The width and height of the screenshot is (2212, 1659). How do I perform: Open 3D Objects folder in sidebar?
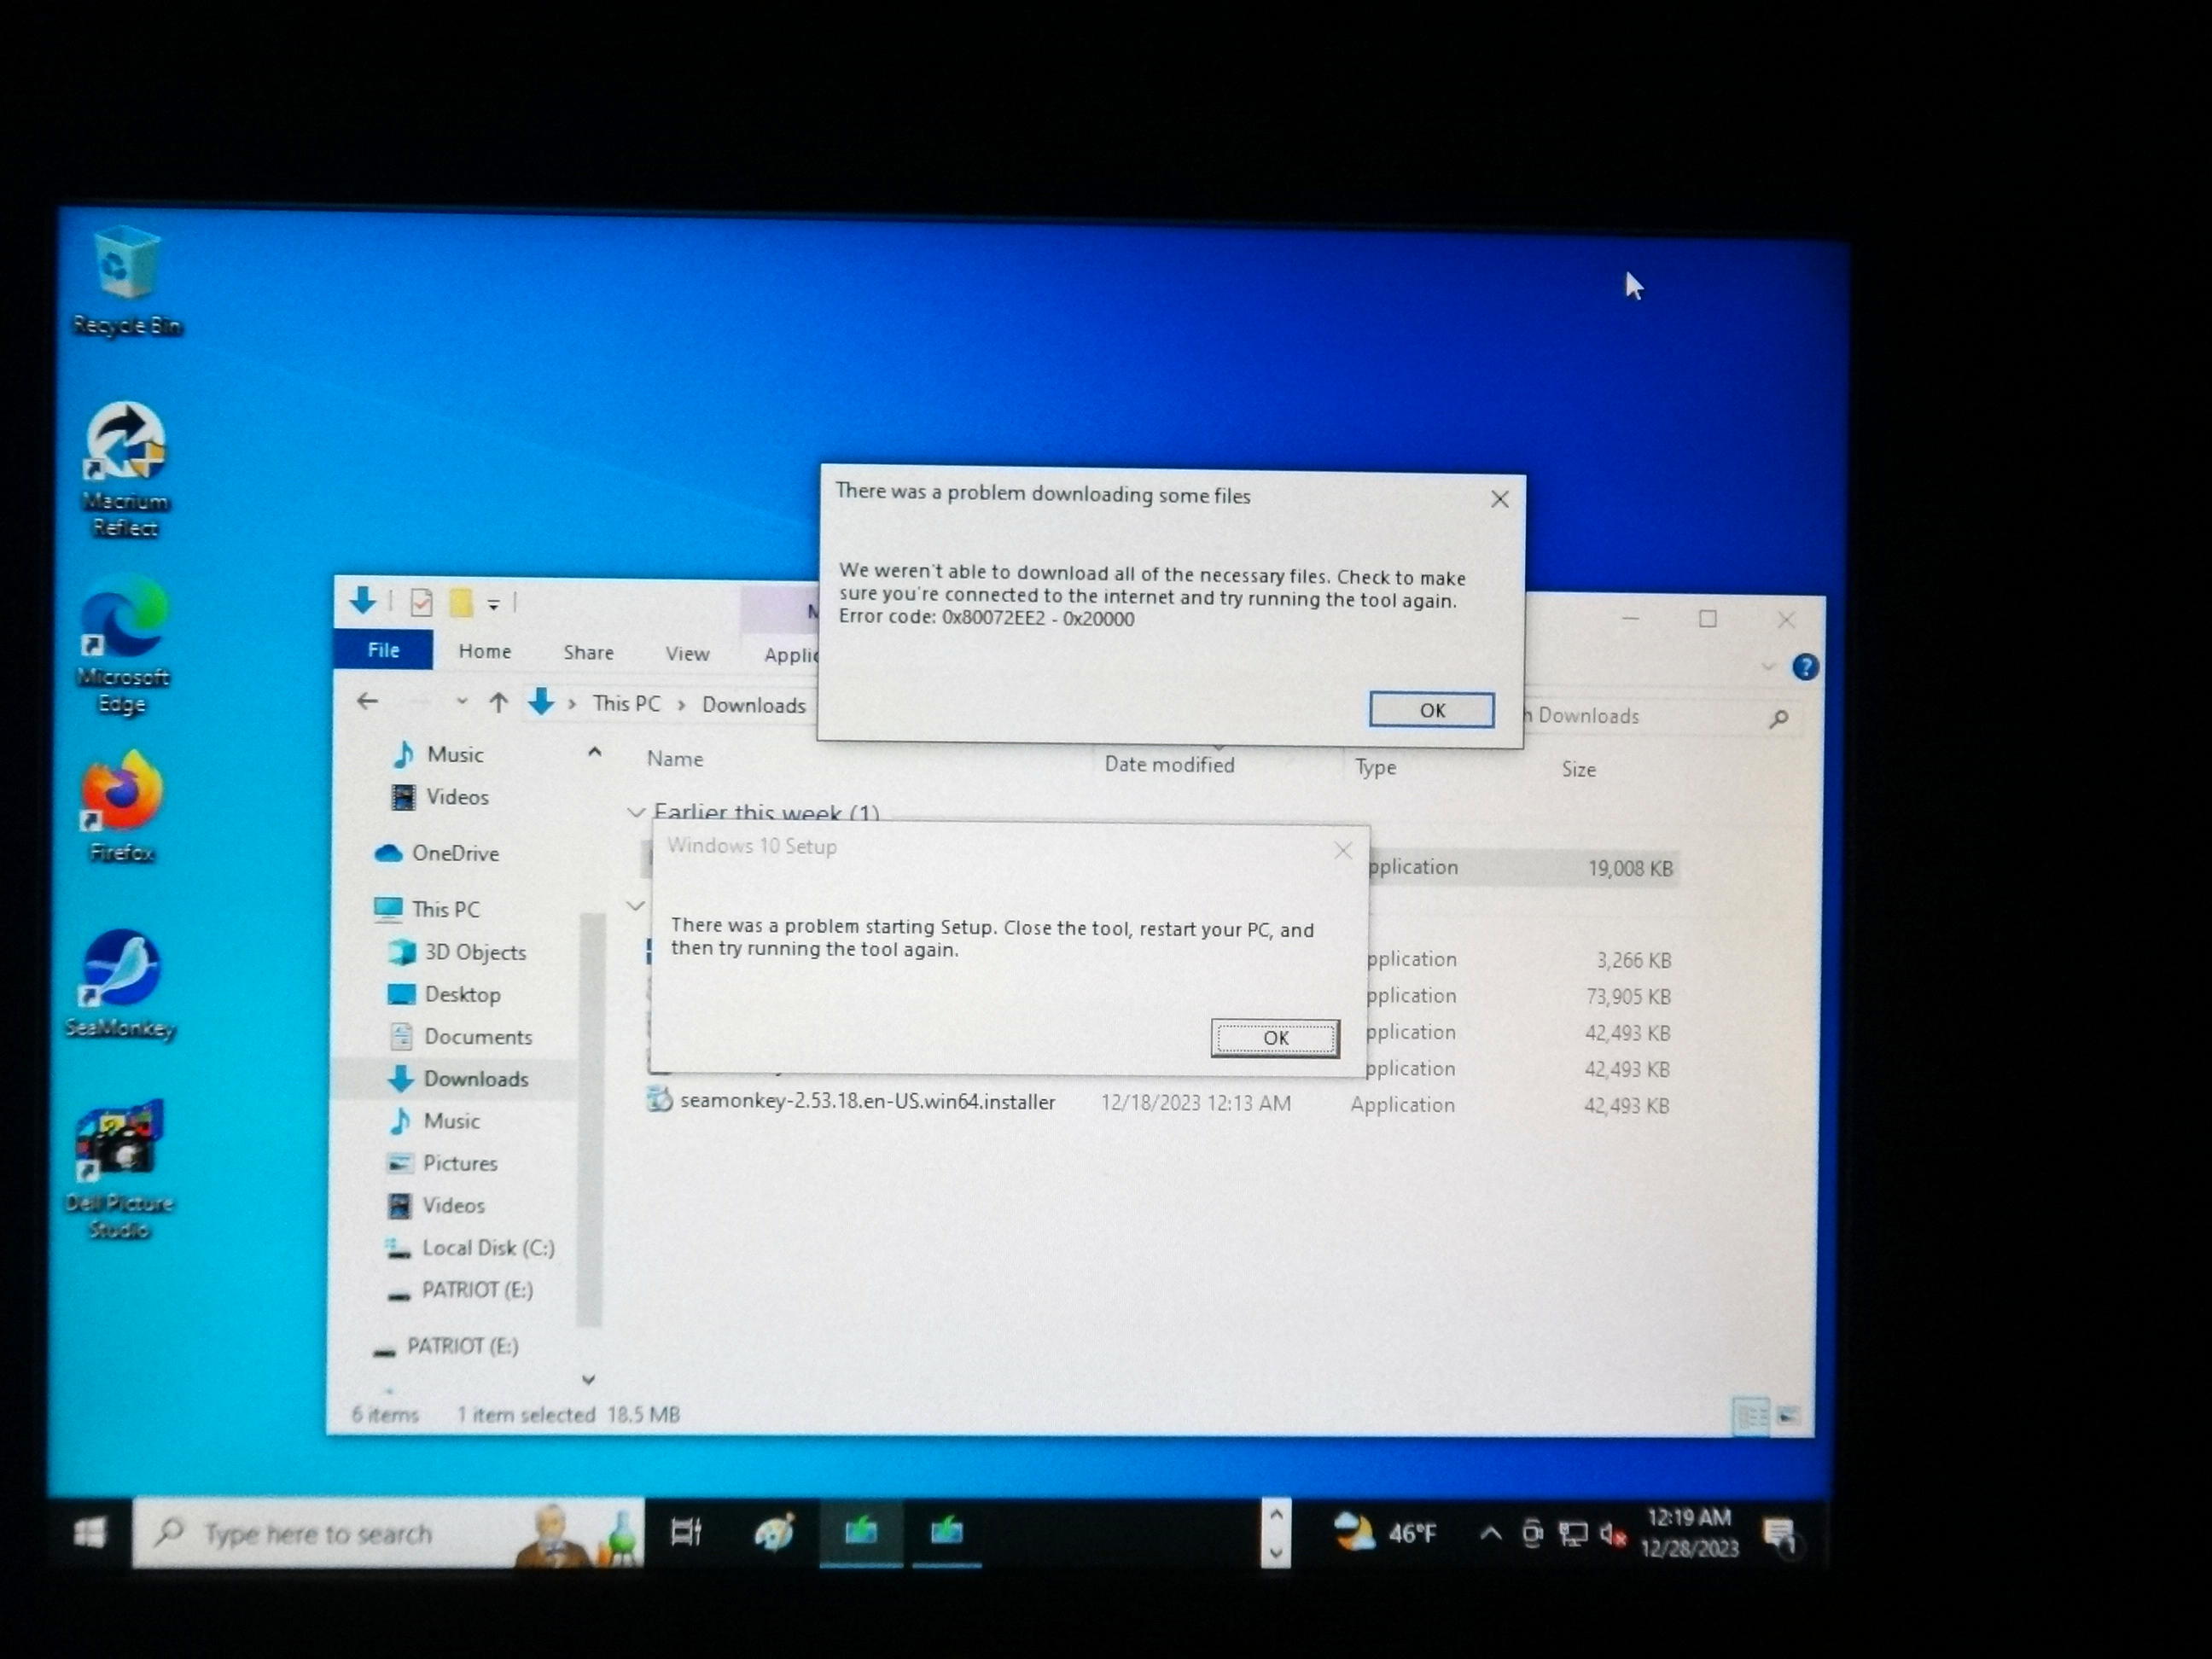pyautogui.click(x=457, y=952)
